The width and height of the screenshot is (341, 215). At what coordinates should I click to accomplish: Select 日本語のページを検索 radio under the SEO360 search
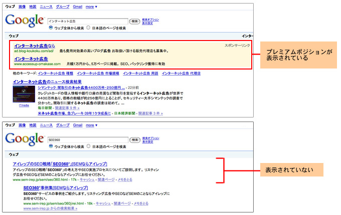(x=89, y=146)
